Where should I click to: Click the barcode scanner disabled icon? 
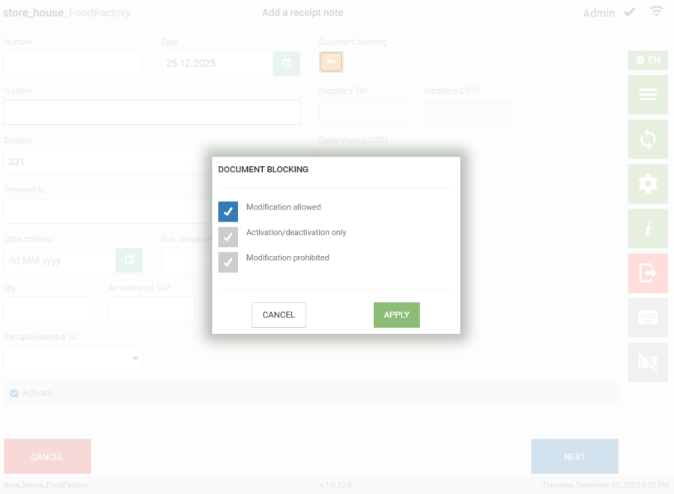coord(648,362)
